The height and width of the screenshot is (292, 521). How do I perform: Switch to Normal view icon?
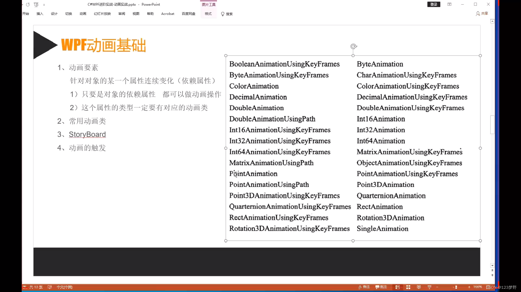[x=398, y=287]
